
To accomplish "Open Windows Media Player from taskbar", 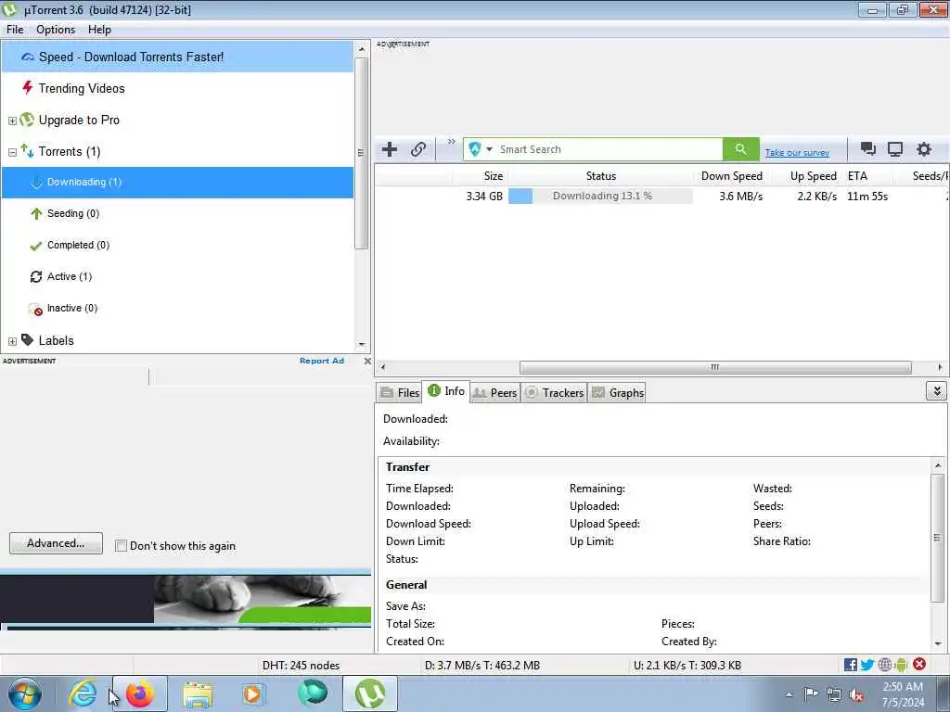I will (253, 693).
